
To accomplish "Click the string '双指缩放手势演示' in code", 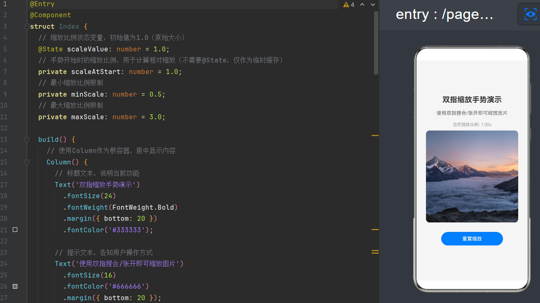I will (x=106, y=185).
